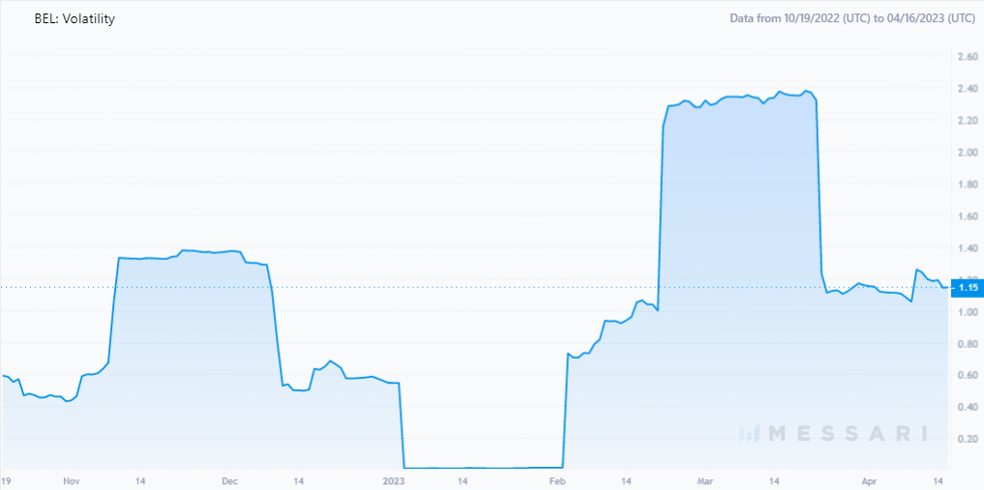Click the 0.60 y-axis label
984x490 pixels.
pos(968,375)
